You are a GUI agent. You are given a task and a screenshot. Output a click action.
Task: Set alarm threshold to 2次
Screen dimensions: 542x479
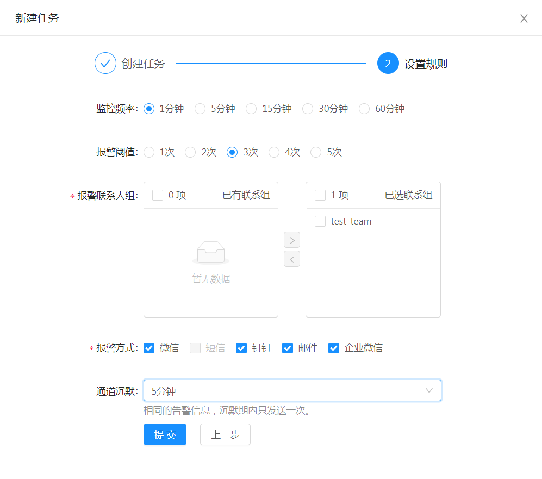(x=190, y=152)
